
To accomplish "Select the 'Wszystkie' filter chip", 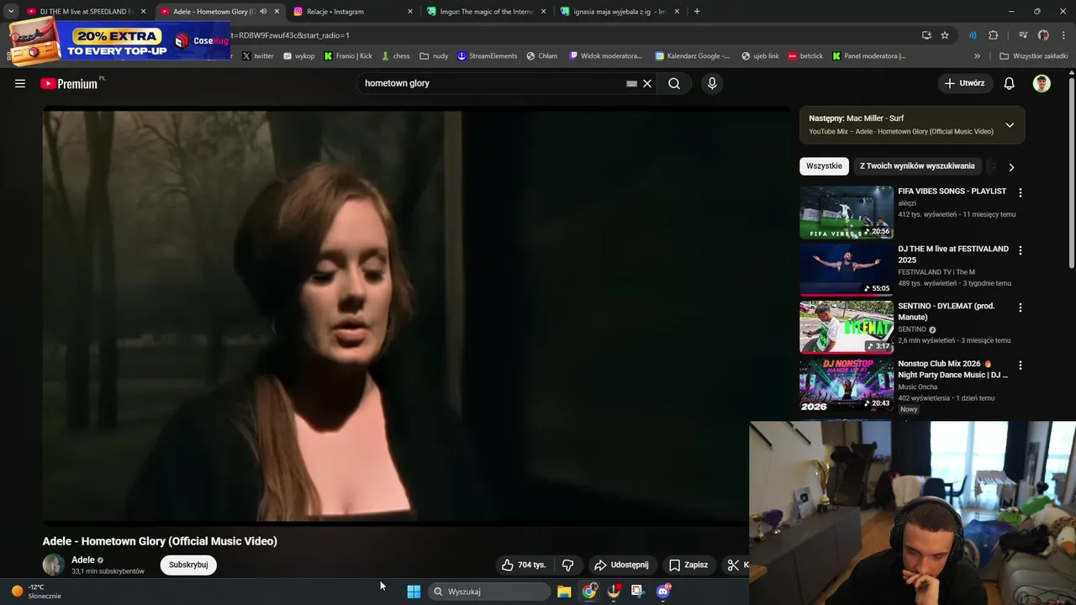I will pos(824,166).
